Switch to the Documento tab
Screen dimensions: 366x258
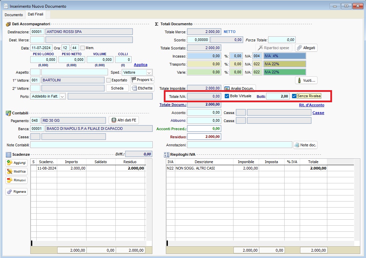click(x=13, y=15)
